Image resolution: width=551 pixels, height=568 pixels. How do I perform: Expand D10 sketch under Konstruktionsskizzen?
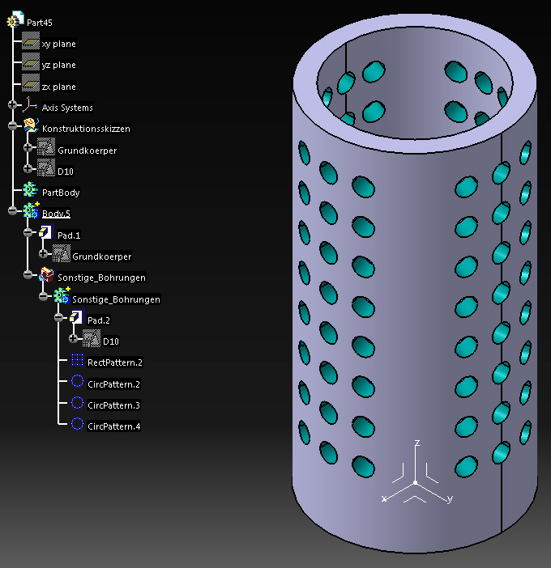[x=28, y=168]
